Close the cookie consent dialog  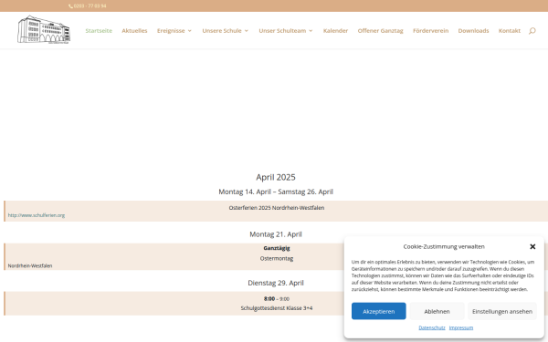pos(532,246)
